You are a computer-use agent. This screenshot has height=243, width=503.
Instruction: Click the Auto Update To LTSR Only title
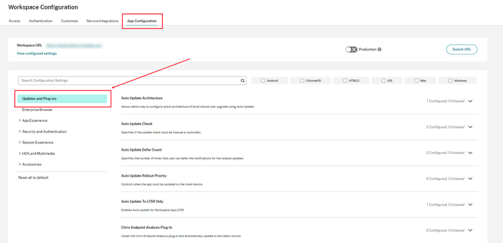click(142, 201)
